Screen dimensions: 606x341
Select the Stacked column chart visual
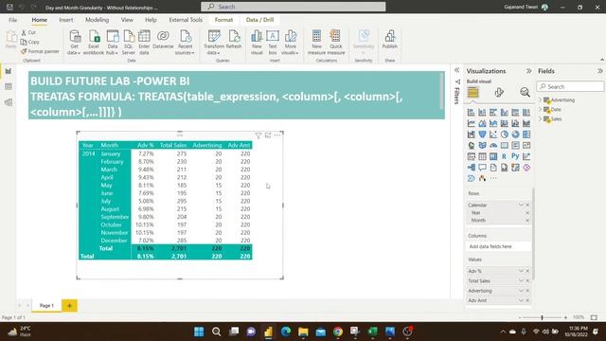[x=482, y=113]
